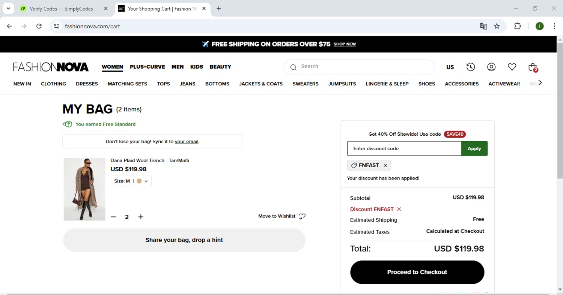Select the WOMEN section
The width and height of the screenshot is (563, 295).
tap(113, 67)
